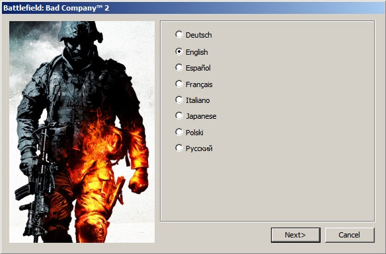This screenshot has height=254, width=386.
Task: Click the burning soldier cover artwork
Action: (82, 132)
